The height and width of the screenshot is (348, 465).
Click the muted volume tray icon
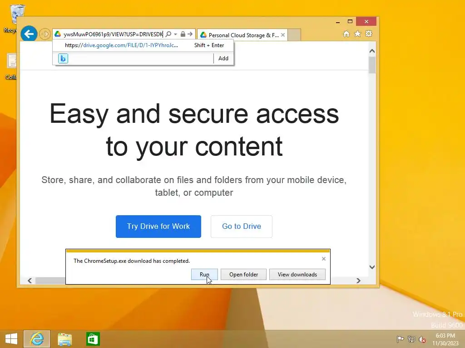point(422,339)
